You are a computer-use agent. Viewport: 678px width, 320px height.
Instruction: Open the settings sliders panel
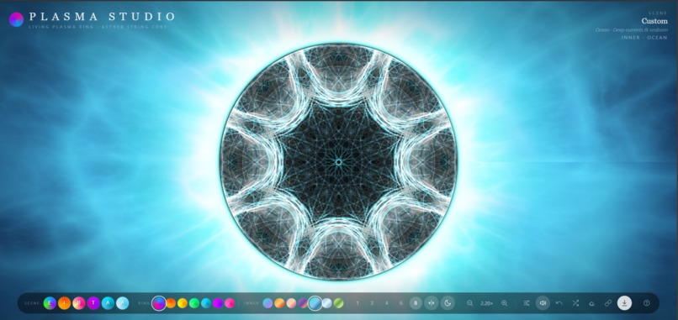click(527, 303)
